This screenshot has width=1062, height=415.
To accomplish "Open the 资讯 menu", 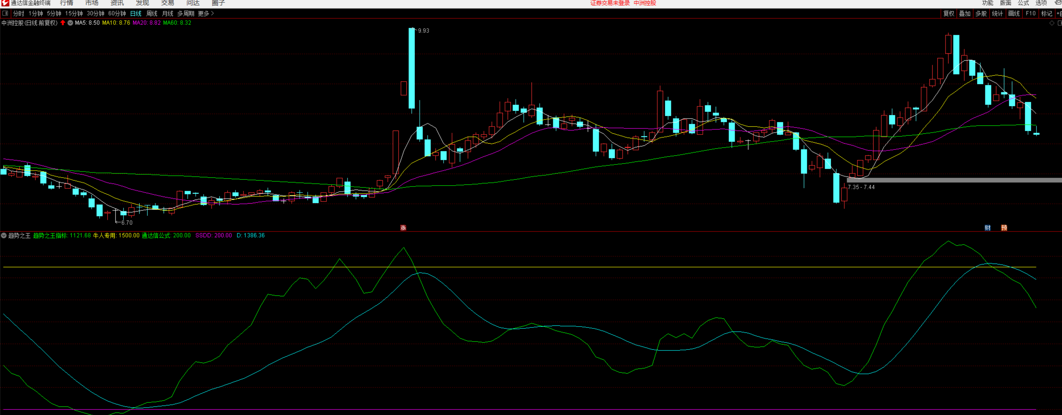I will (117, 3).
